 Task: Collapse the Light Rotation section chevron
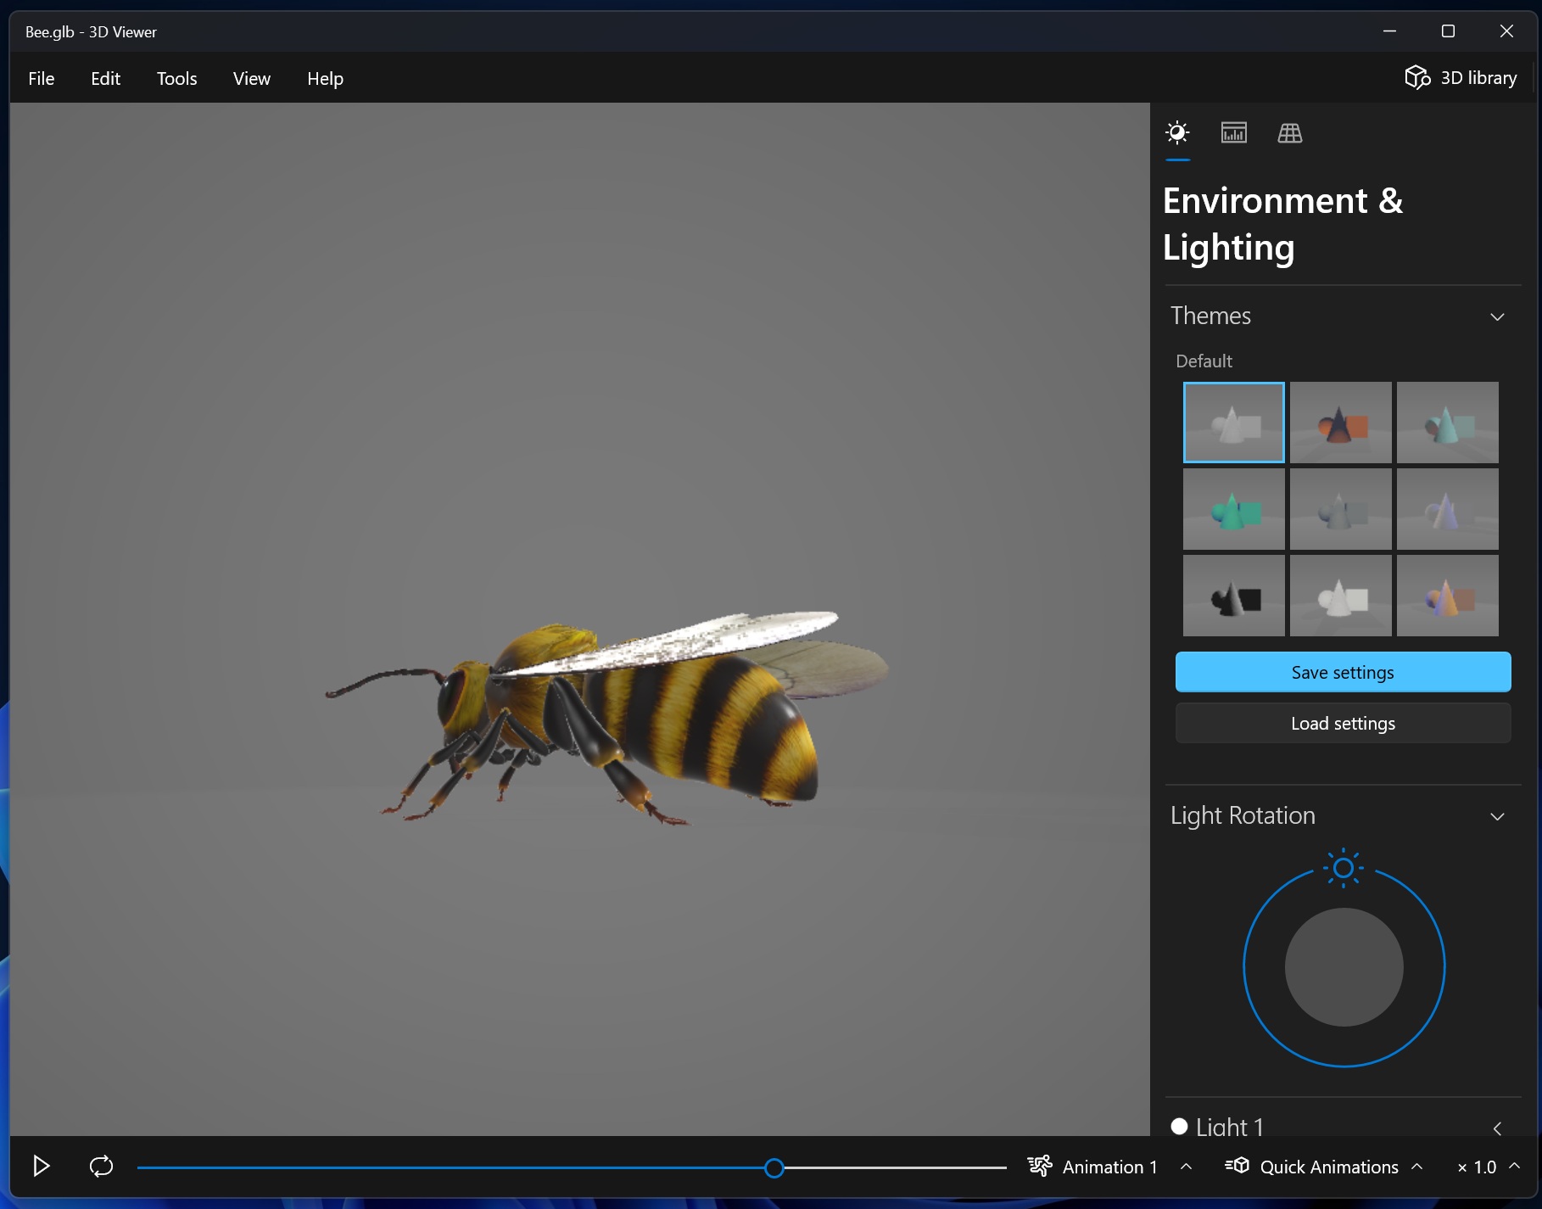1497,816
